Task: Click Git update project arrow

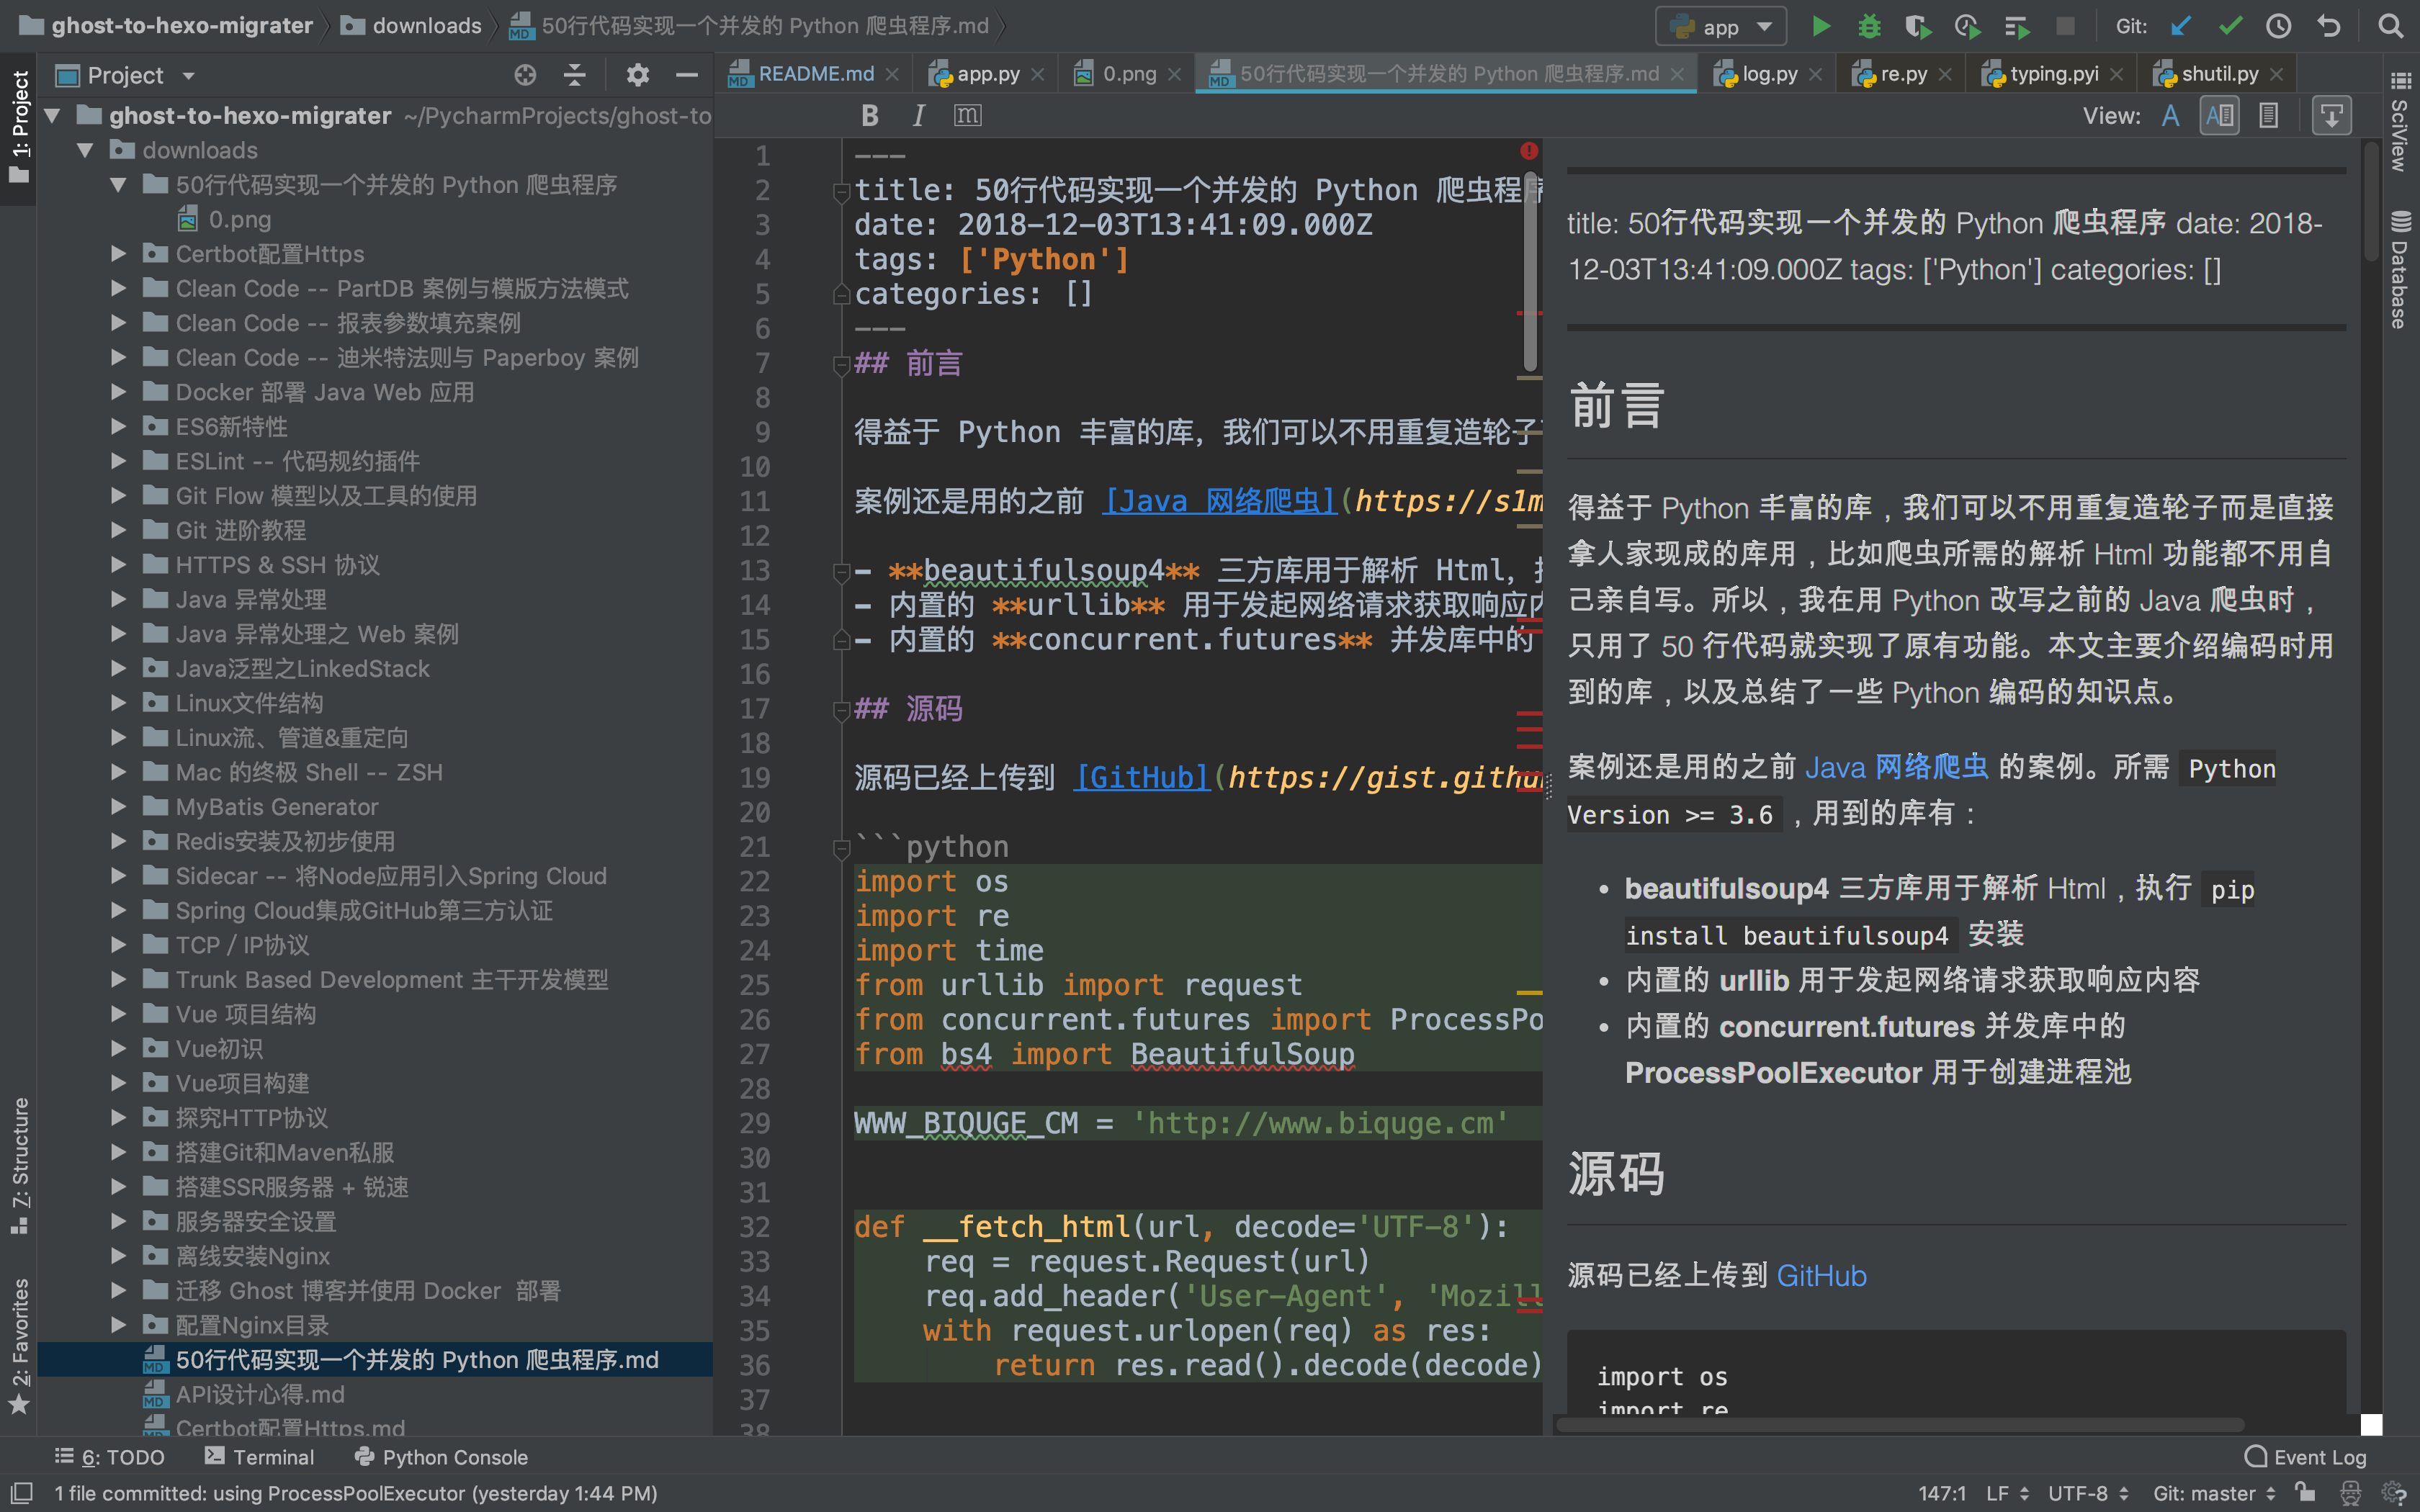Action: (2181, 26)
